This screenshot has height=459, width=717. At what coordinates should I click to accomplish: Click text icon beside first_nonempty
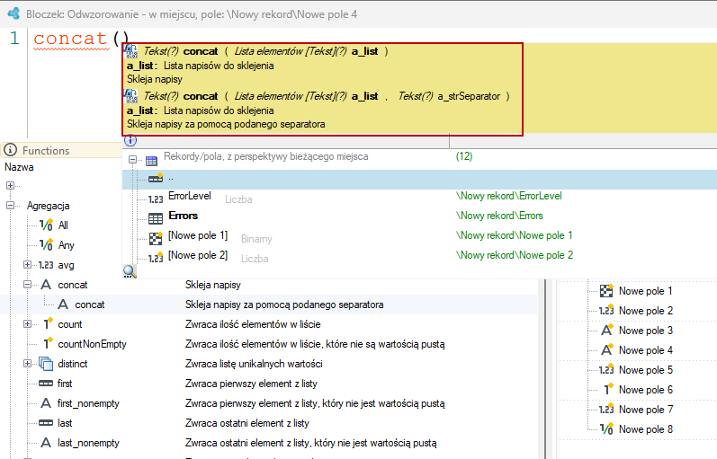point(46,402)
